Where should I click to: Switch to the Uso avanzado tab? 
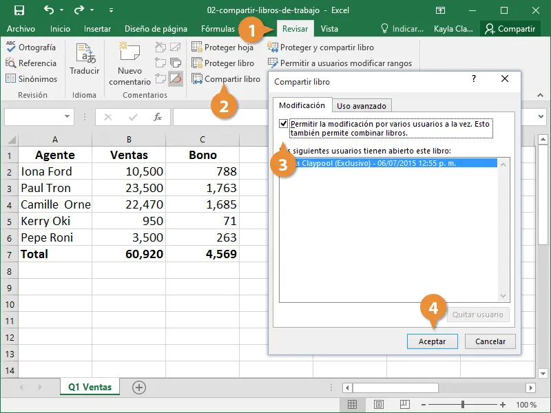point(362,105)
